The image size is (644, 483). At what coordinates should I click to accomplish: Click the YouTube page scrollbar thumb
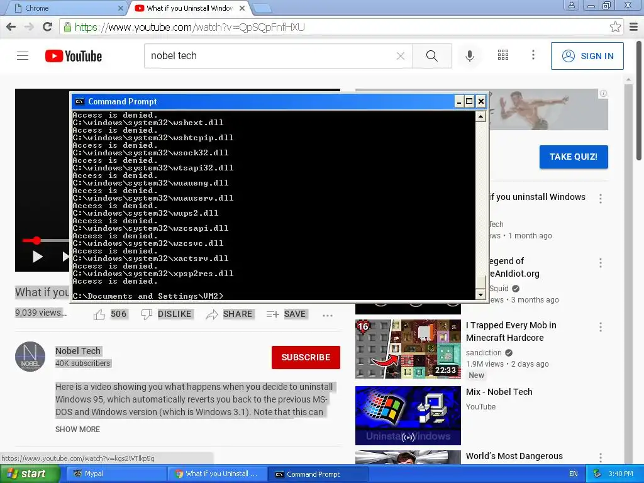point(639,101)
